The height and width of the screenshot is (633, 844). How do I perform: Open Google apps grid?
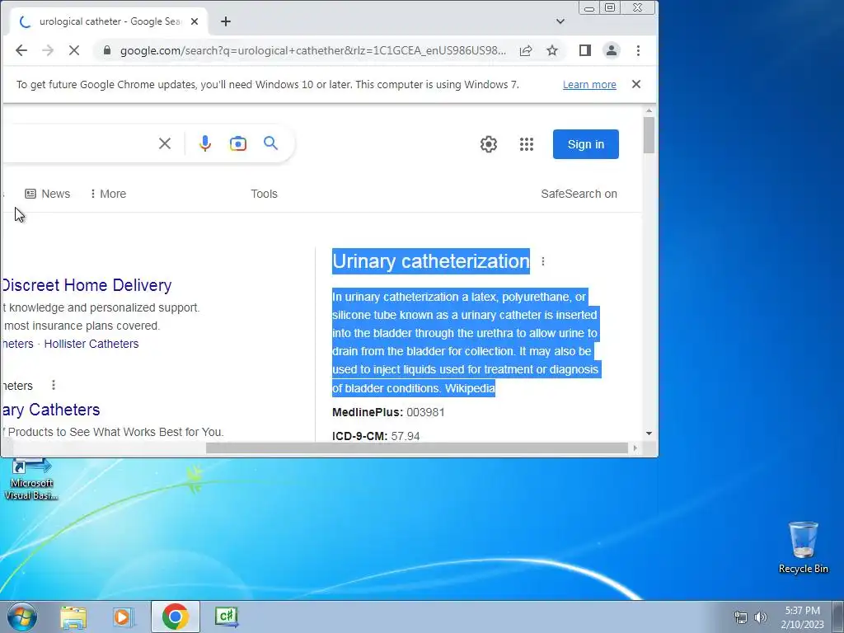pyautogui.click(x=527, y=144)
